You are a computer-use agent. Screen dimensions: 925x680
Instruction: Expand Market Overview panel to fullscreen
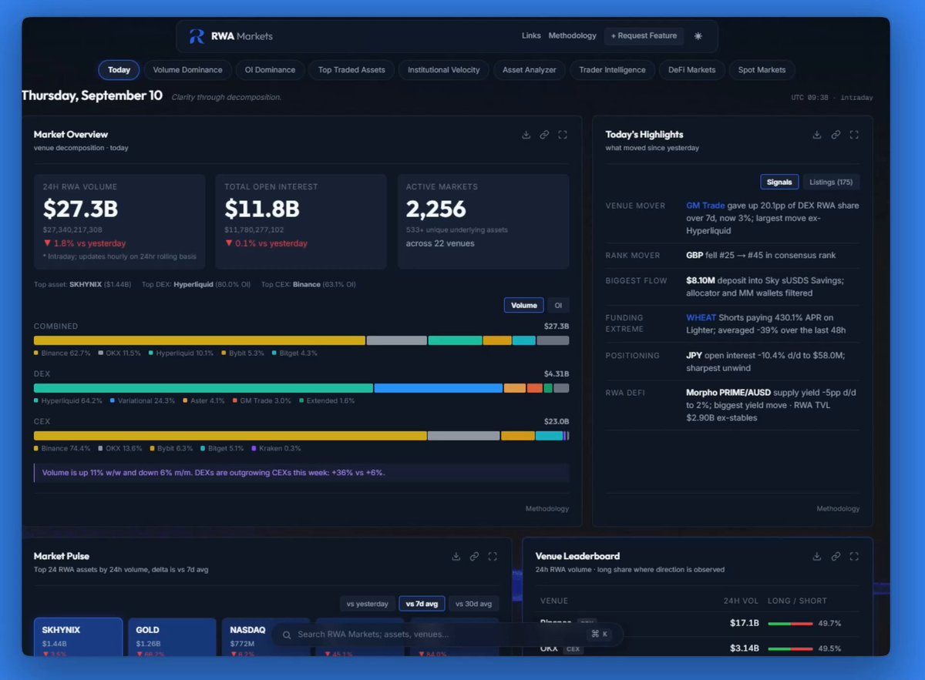tap(563, 135)
